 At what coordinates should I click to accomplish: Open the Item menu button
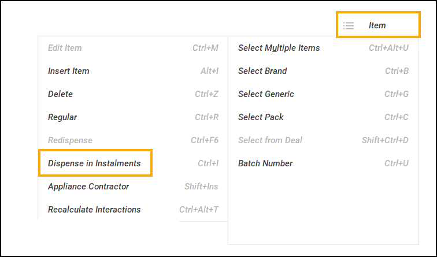click(377, 25)
